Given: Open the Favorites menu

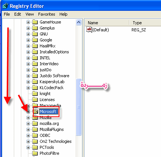Looking at the screenshot, I should pyautogui.click(x=47, y=14).
